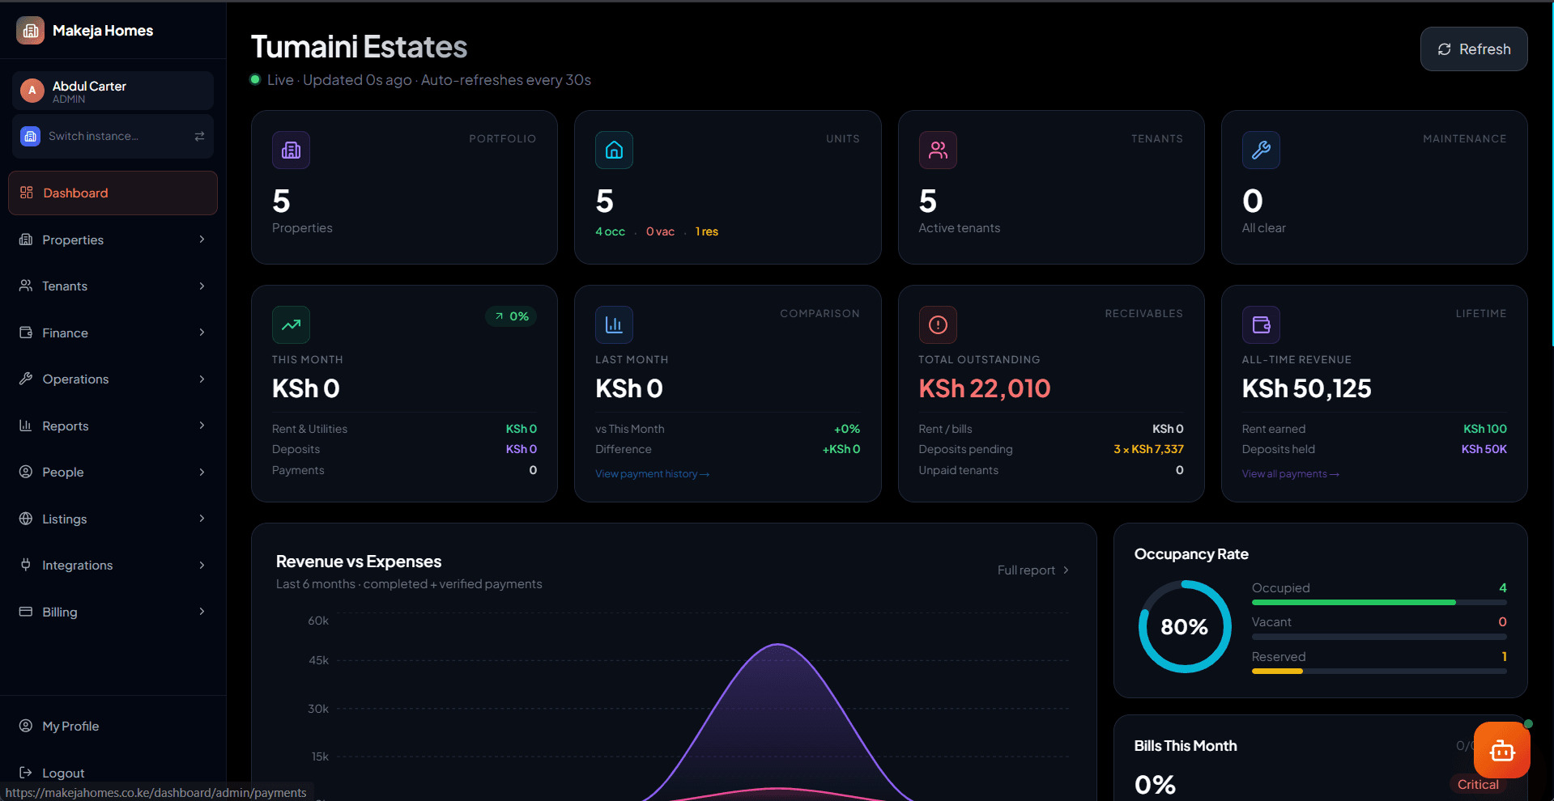Image resolution: width=1554 pixels, height=801 pixels.
Task: Expand the Integrations menu chevron
Action: tap(202, 565)
